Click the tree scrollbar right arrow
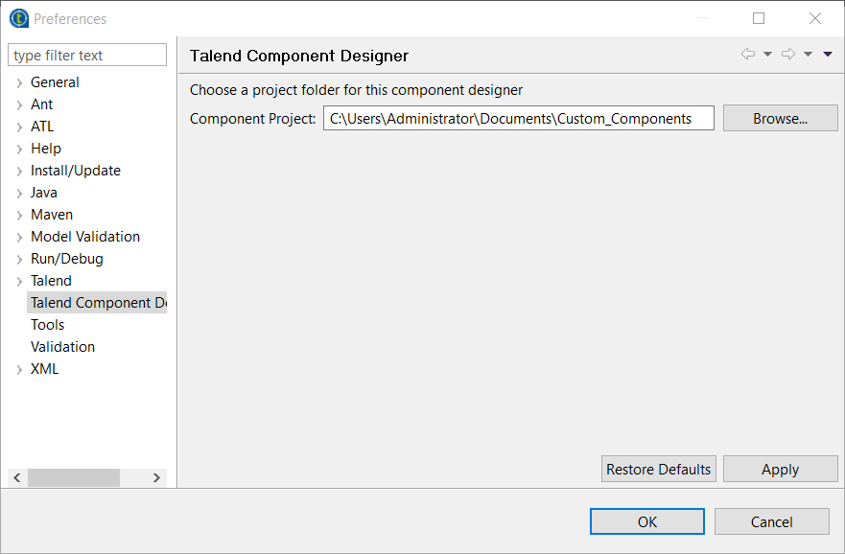Viewport: 845px width, 554px height. pos(156,477)
